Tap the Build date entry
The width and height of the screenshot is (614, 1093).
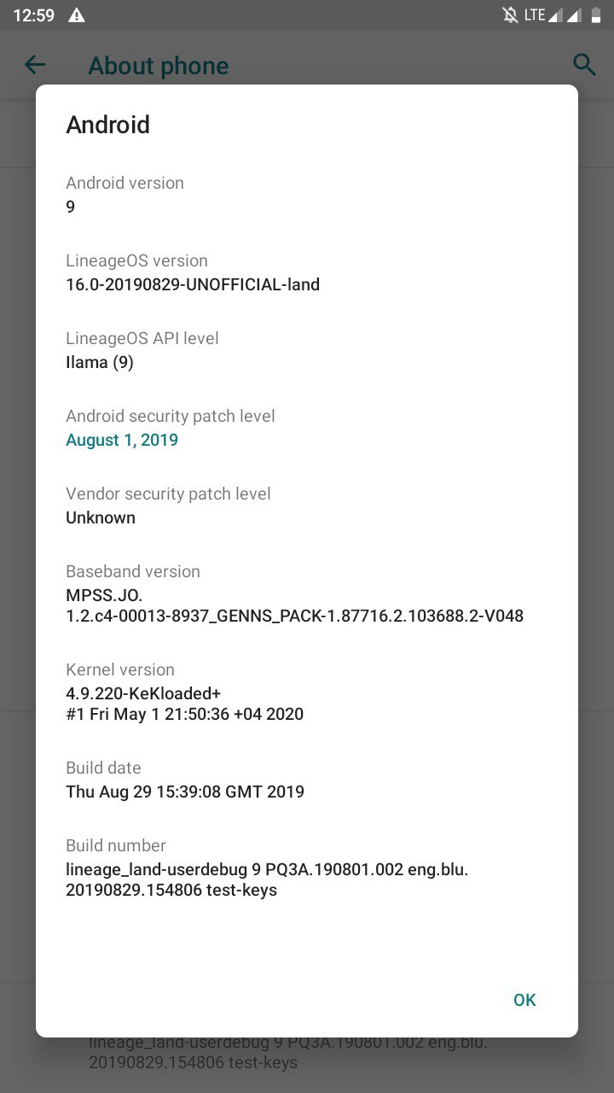(x=307, y=780)
